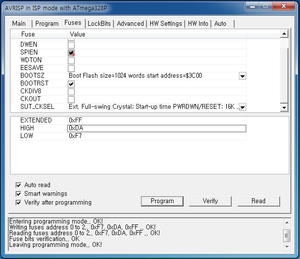Click the Verify fuses button

coord(210,201)
